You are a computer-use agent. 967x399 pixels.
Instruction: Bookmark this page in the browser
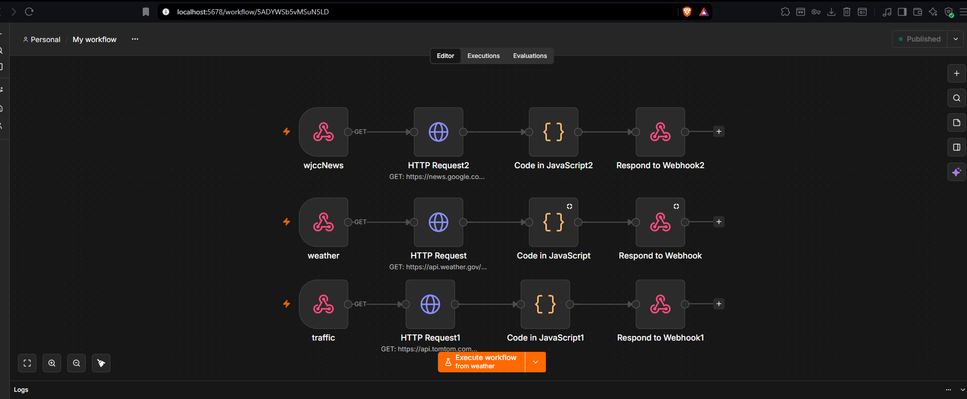[x=146, y=12]
